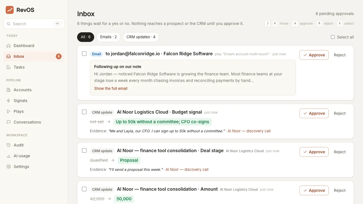This screenshot has width=363, height=204.
Task: Approve the Budget signal update
Action: [x=314, y=113]
